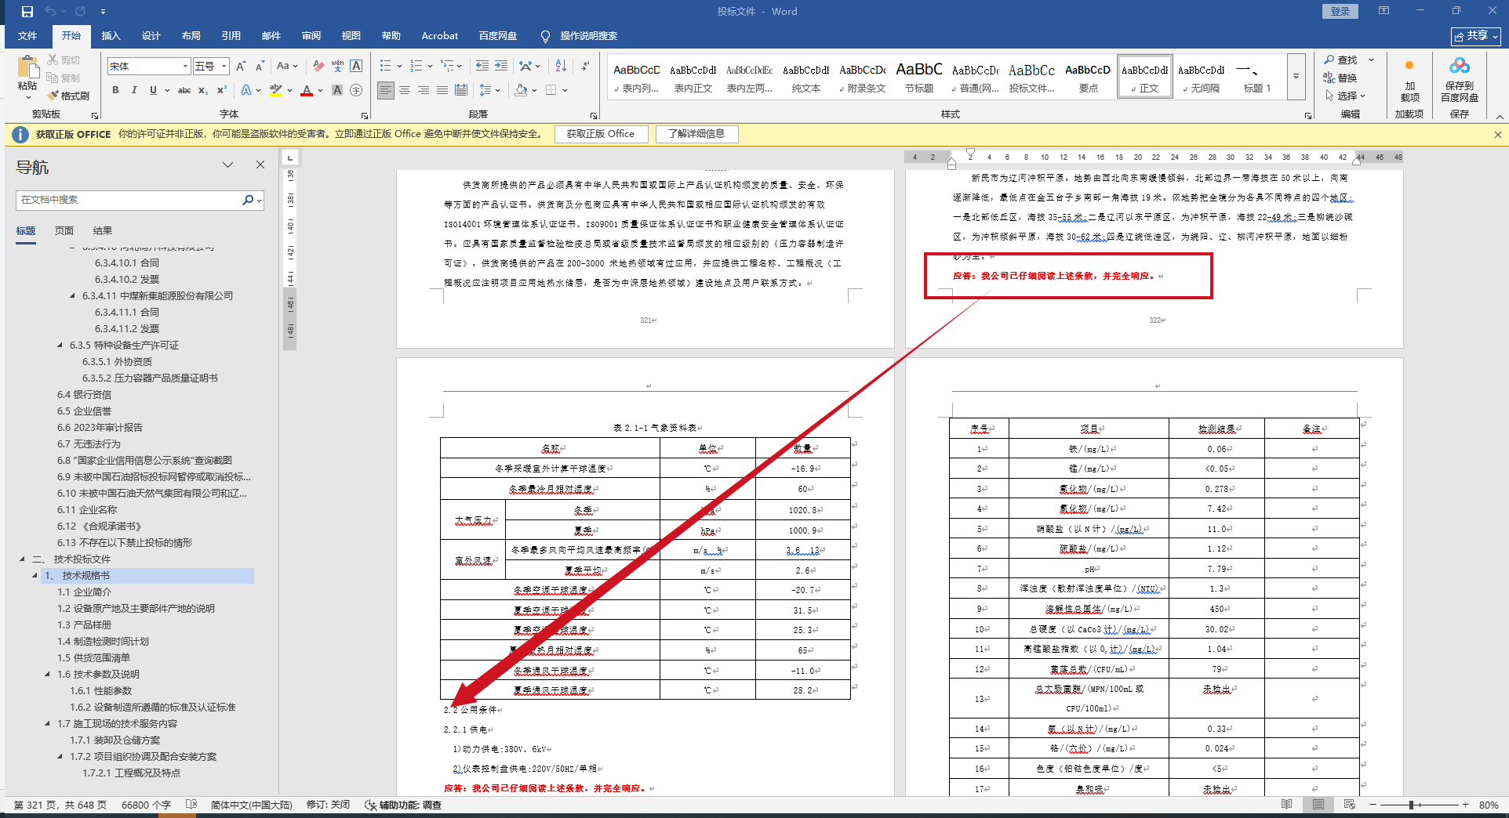Switch to the 页面 tab in navigation pane
The width and height of the screenshot is (1509, 818).
pyautogui.click(x=64, y=230)
